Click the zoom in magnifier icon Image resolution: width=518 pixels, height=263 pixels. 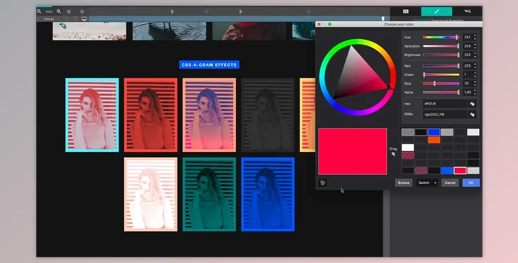[x=59, y=11]
